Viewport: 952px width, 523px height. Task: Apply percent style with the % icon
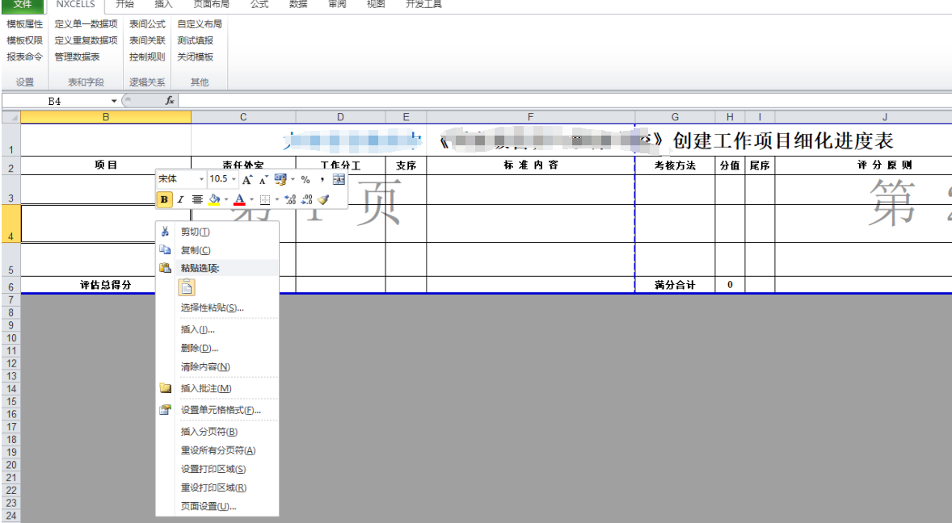click(x=305, y=179)
